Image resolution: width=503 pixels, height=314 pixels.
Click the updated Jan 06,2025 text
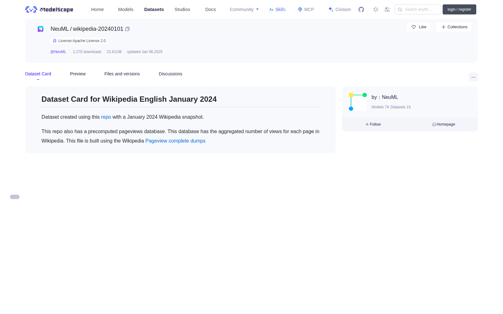[x=145, y=52]
